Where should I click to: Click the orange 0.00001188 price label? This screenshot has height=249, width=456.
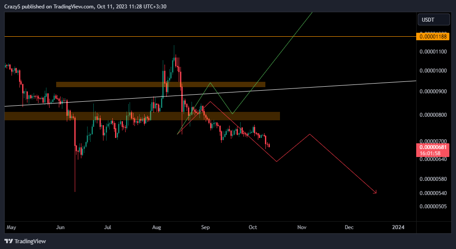pos(433,37)
